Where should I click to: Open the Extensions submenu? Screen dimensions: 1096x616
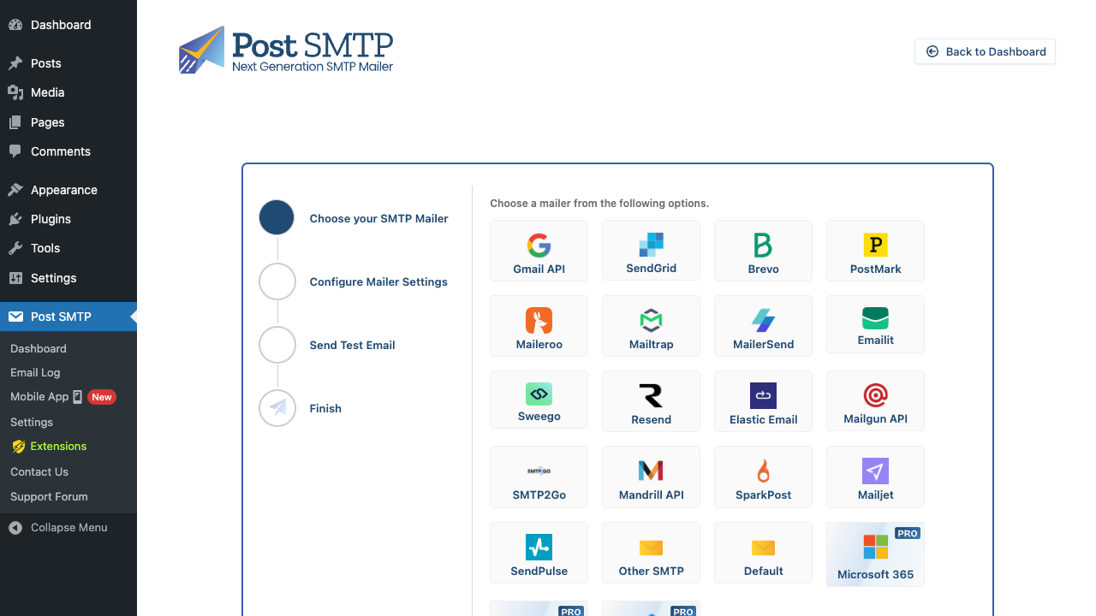[68, 446]
